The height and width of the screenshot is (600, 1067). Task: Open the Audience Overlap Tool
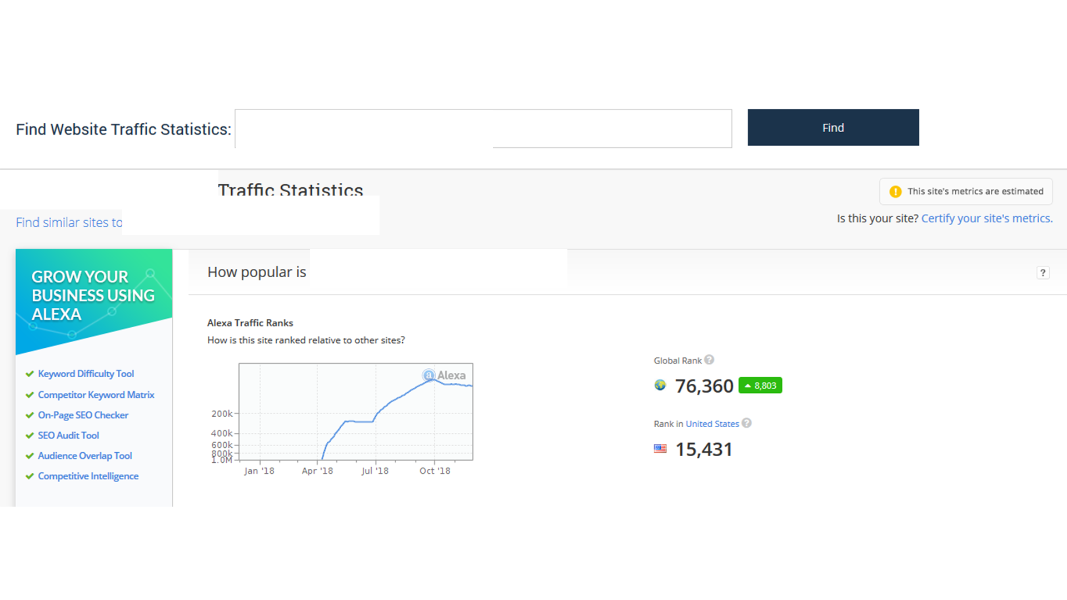84,456
